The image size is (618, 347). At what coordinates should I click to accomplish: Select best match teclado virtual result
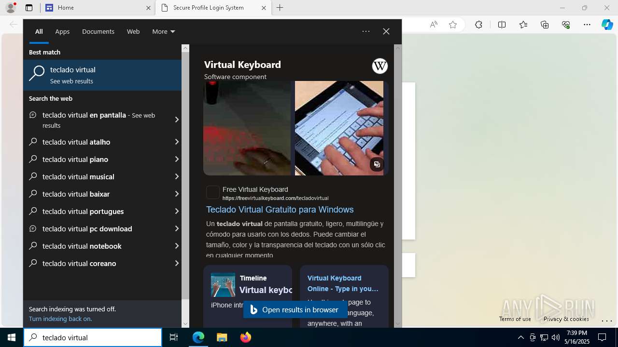(x=102, y=75)
